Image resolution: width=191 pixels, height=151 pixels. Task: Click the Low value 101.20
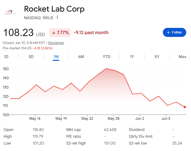[x=38, y=143]
